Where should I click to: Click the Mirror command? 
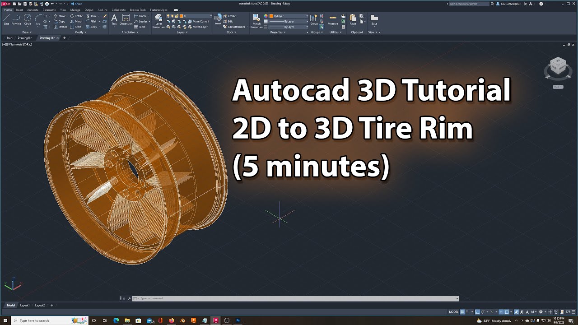coord(77,21)
